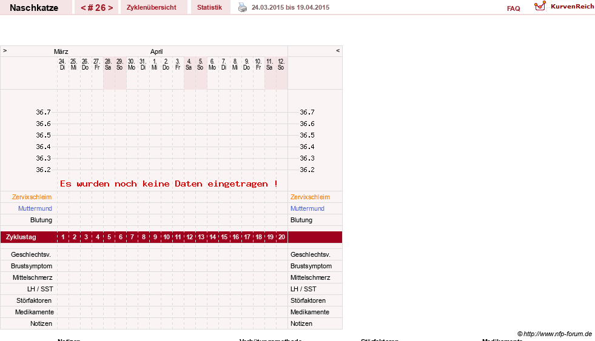The height and width of the screenshot is (341, 595).
Task: Click cycle day 10 in Zyklustag row
Action: [166, 237]
